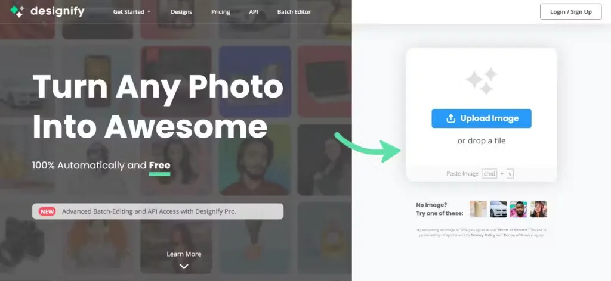Select the man portrait sample thumbnail
This screenshot has height=281, width=611.
pos(519,209)
